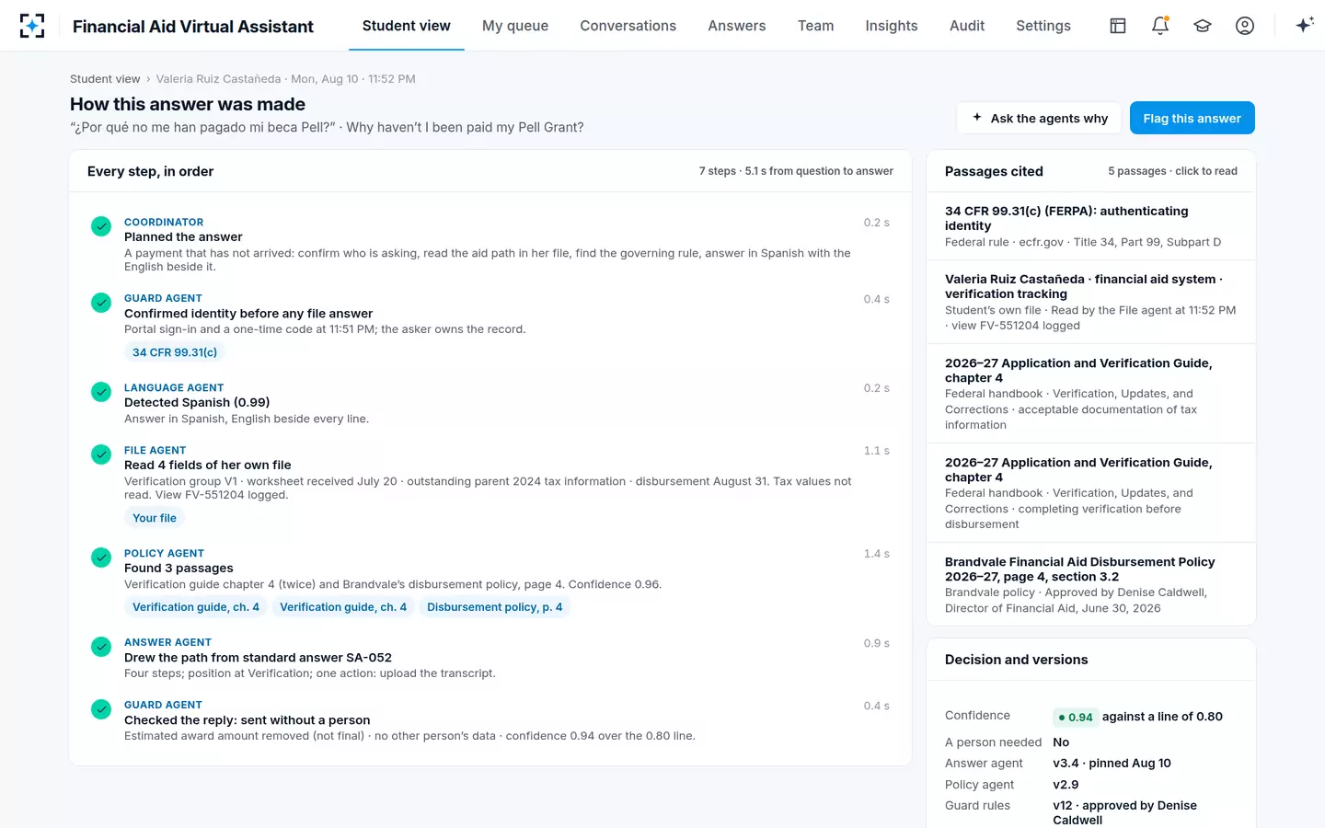
Task: Open passage on completing verification before disbursement
Action: (x=1091, y=493)
